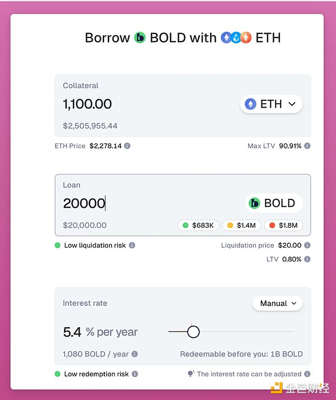
Task: Select the green $683K loan suggestion
Action: pos(198,225)
